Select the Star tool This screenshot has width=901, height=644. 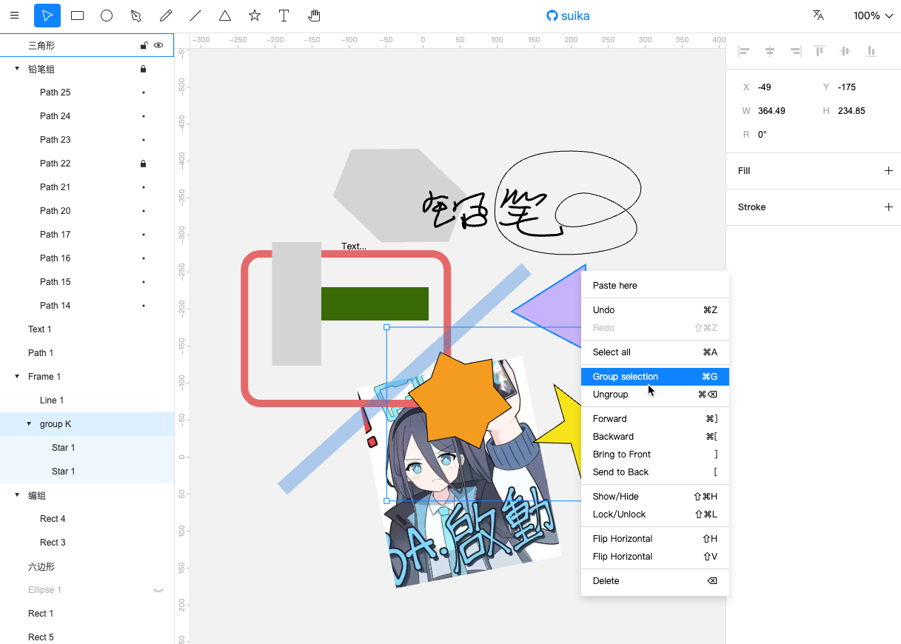255,16
